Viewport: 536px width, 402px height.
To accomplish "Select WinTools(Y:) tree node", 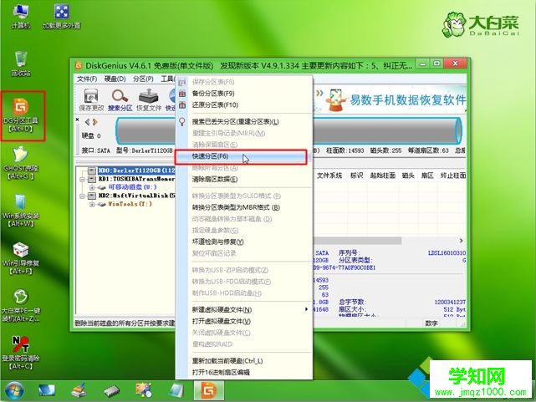I will (130, 204).
